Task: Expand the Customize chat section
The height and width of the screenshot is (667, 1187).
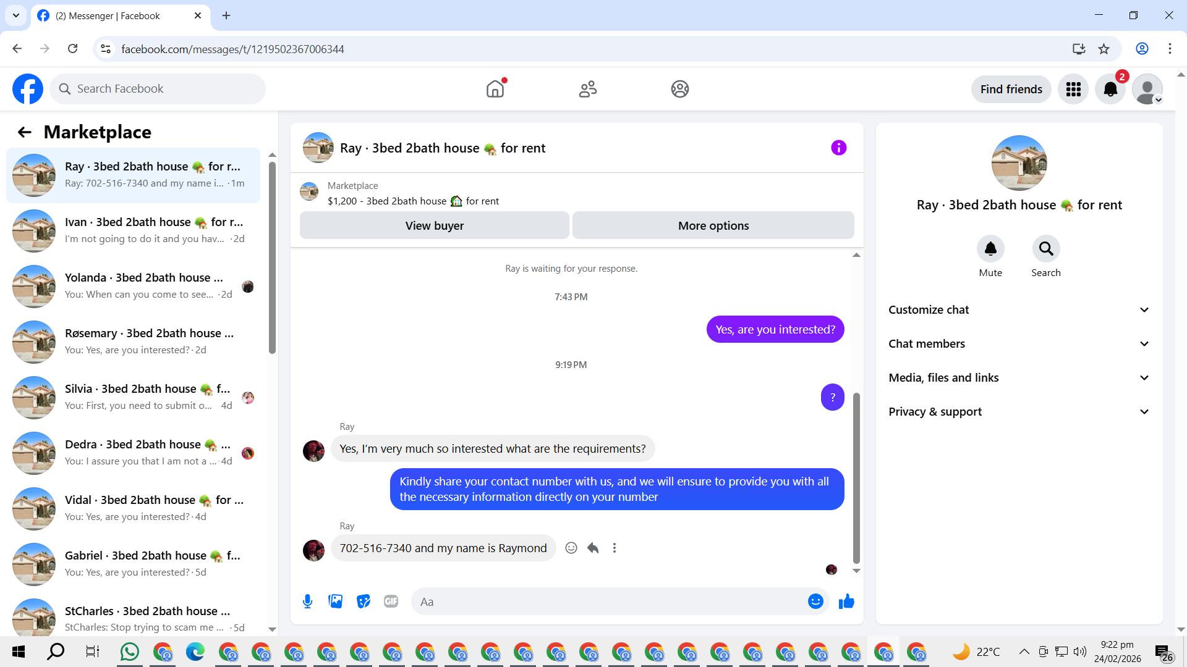Action: (x=1019, y=310)
